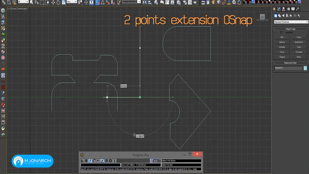This screenshot has height=174, width=309.
Task: Click the orange chain link icon in toolbar
Action: 224,2
